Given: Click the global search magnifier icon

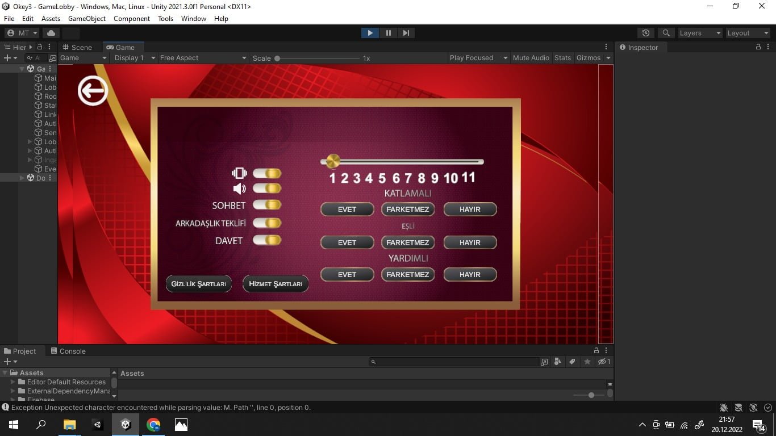Looking at the screenshot, I should coord(666,33).
